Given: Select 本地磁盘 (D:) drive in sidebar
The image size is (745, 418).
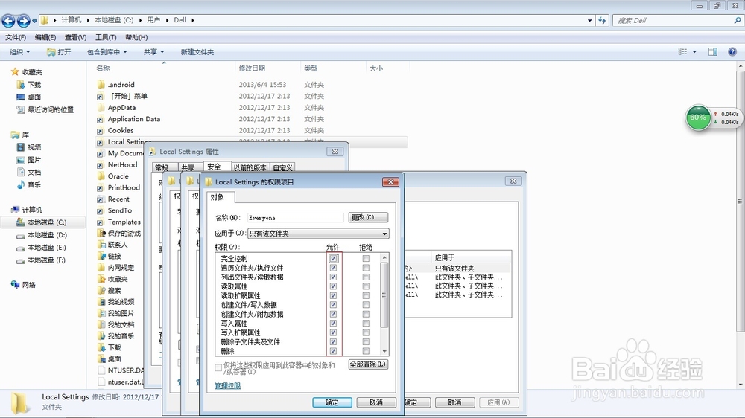Looking at the screenshot, I should click(x=42, y=235).
